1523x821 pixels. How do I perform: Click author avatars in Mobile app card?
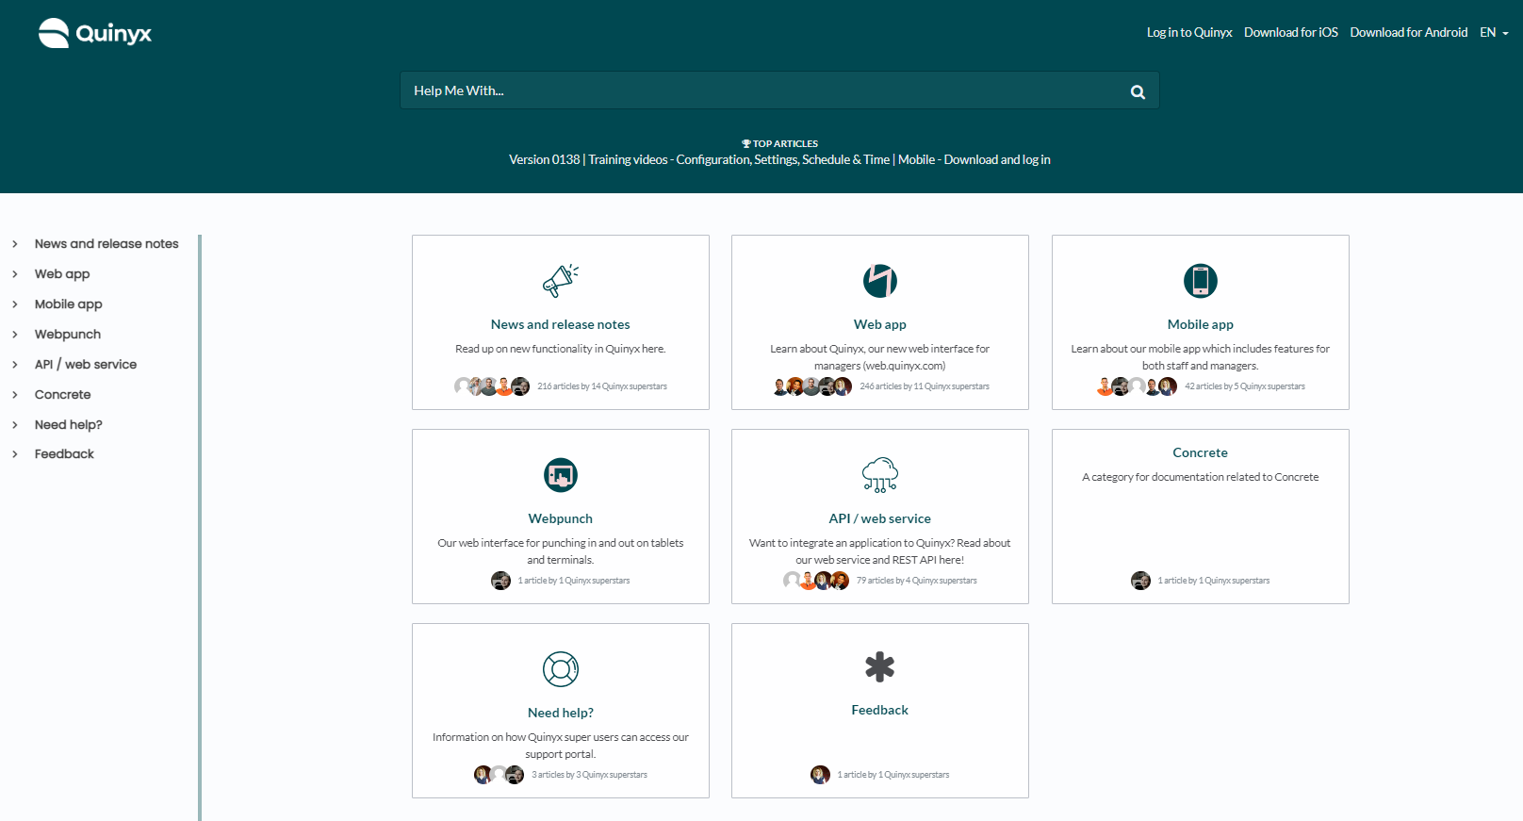click(1137, 386)
